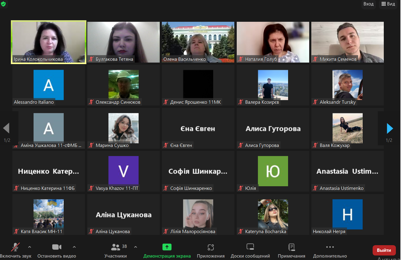Open video options arrow beside camera
Screen dimensions: 401x260
(x=74, y=247)
